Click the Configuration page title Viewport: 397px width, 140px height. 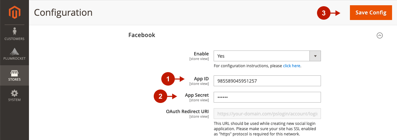(x=63, y=12)
